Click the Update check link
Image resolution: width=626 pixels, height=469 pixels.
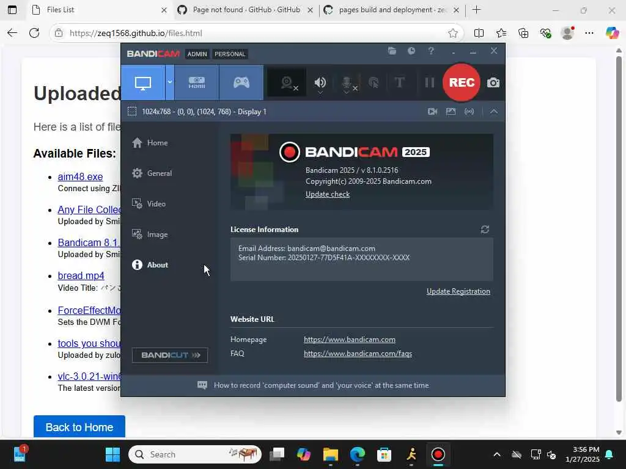click(328, 194)
